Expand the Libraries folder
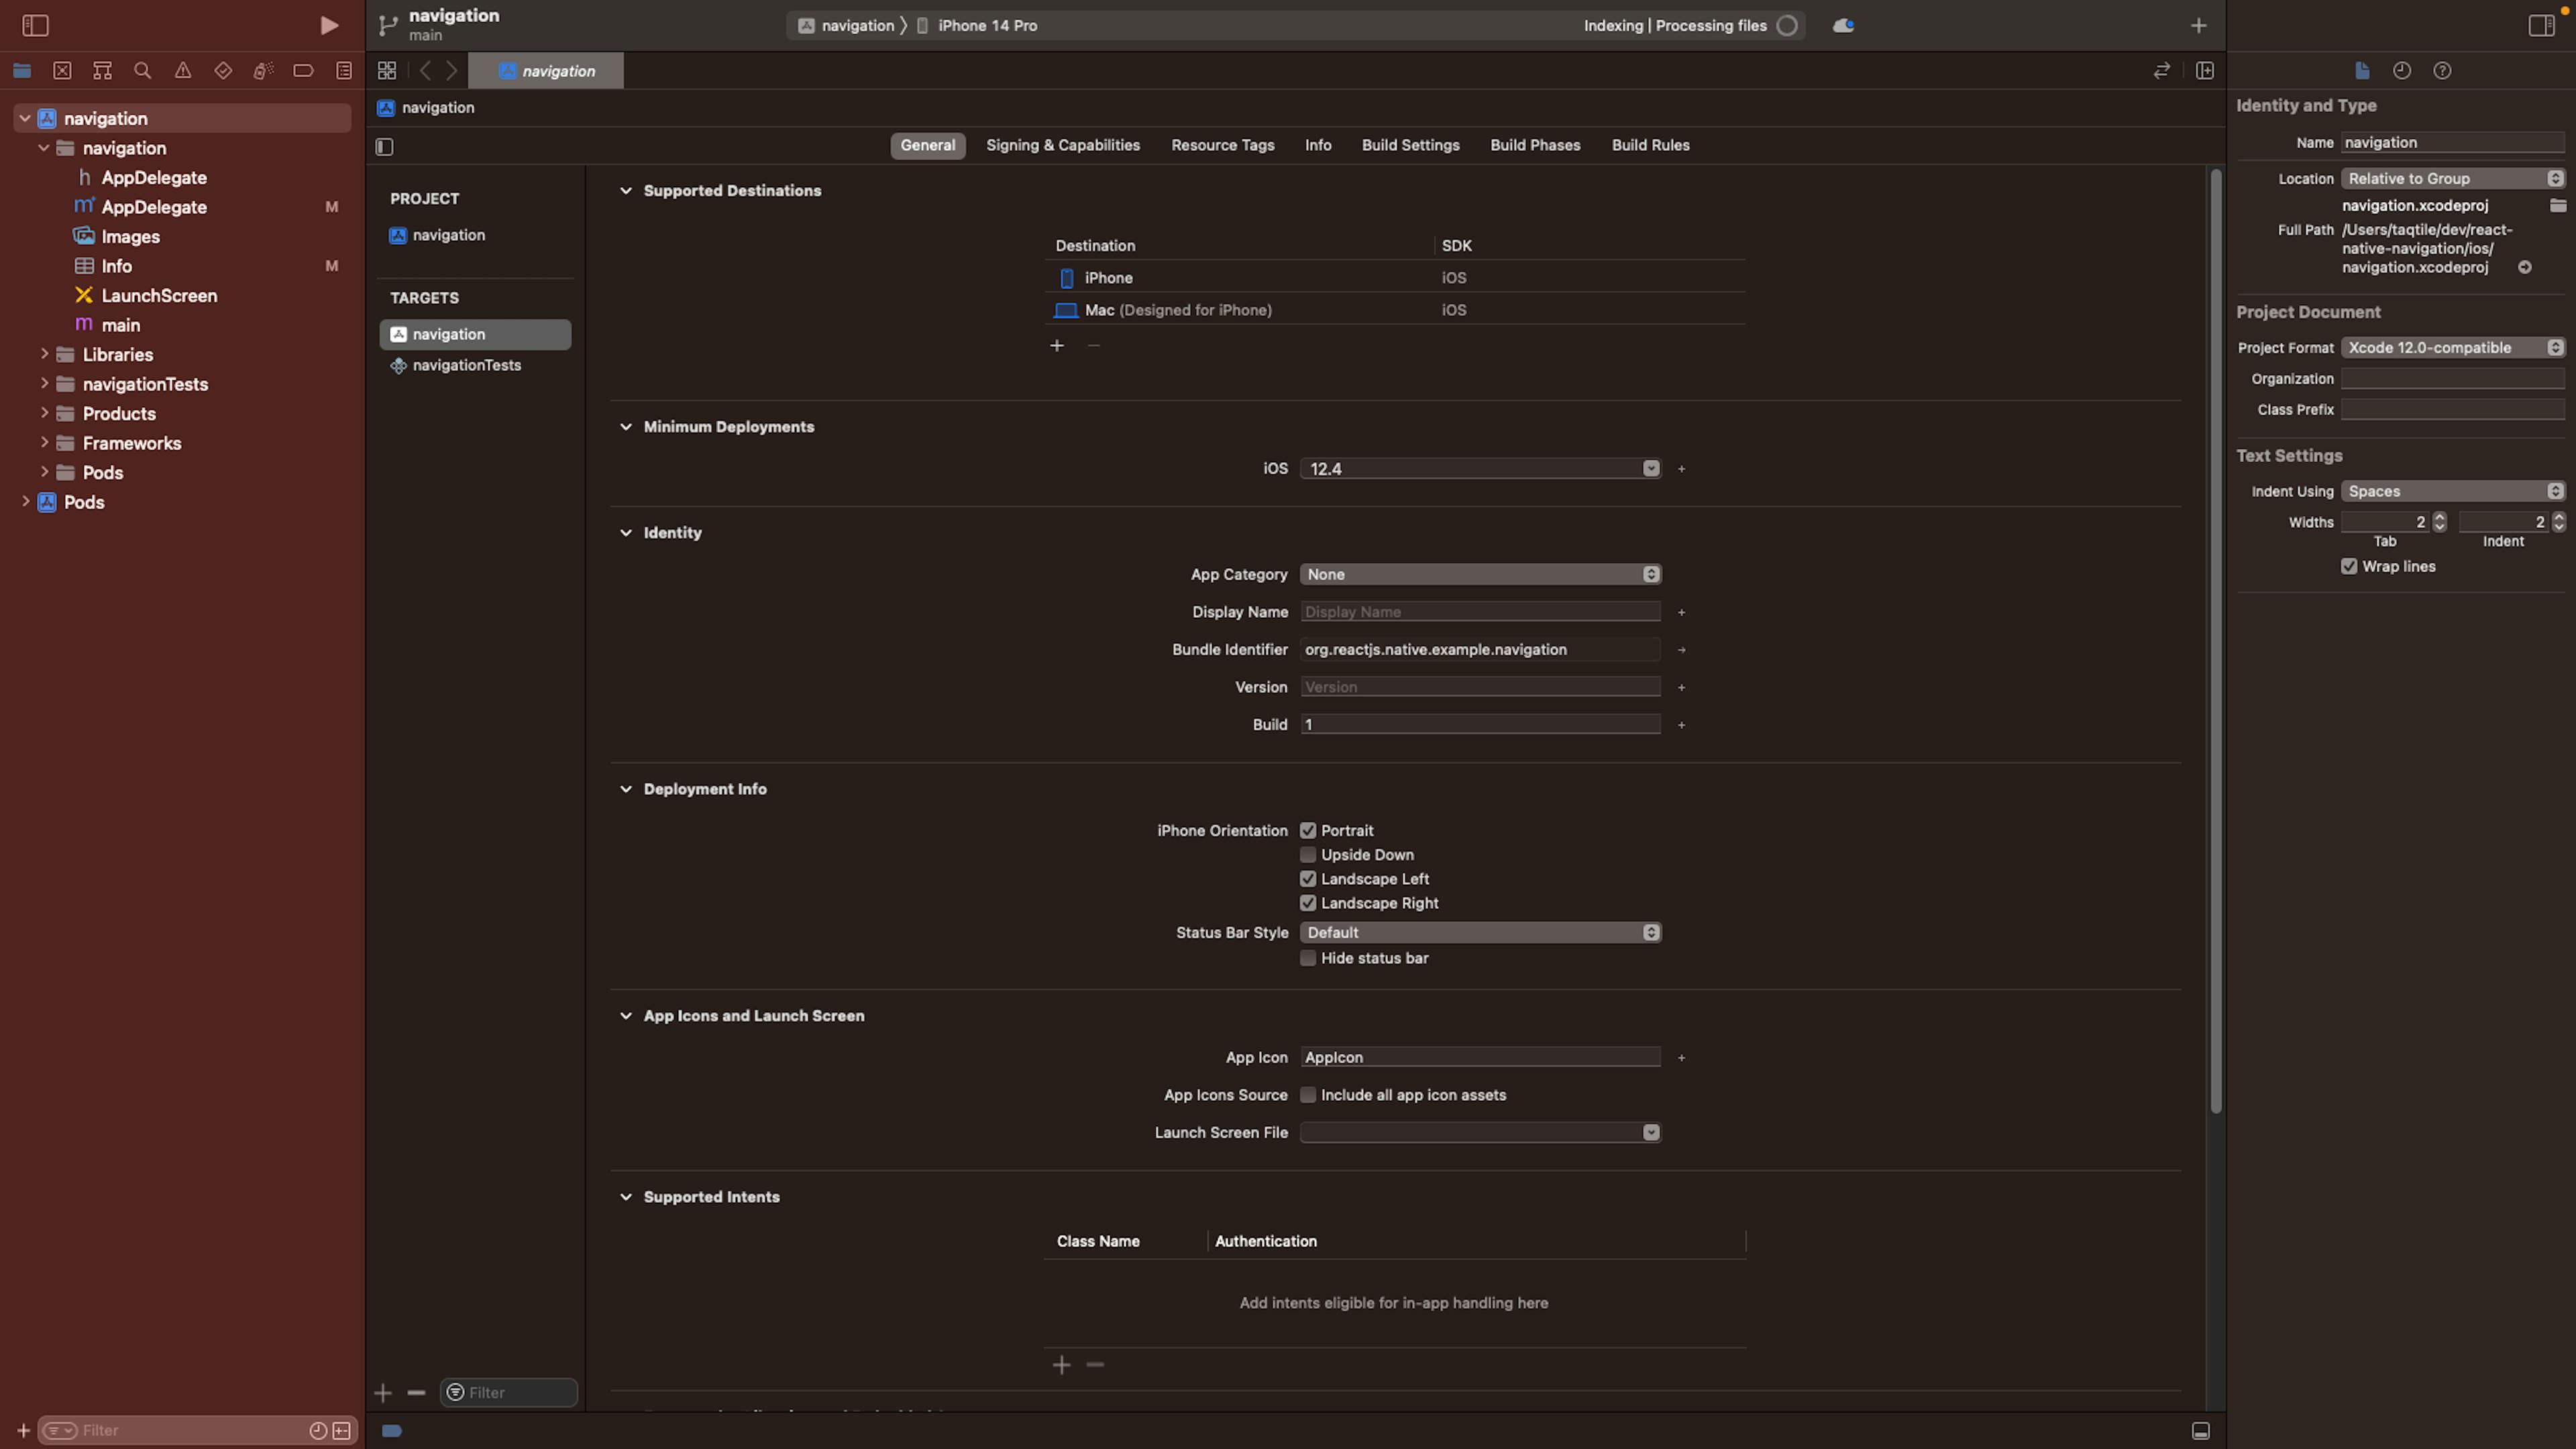Viewport: 2576px width, 1449px height. (44, 354)
